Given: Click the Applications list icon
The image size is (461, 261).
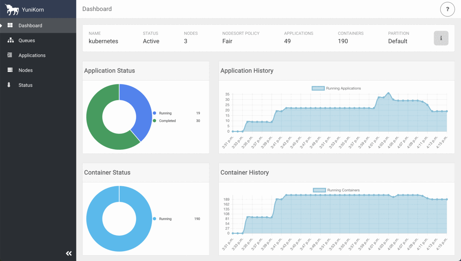Looking at the screenshot, I should coord(10,55).
